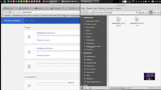The height and width of the screenshot is (90, 161).
Task: Open the Файл menu
Action: pyautogui.click(x=83, y=8)
